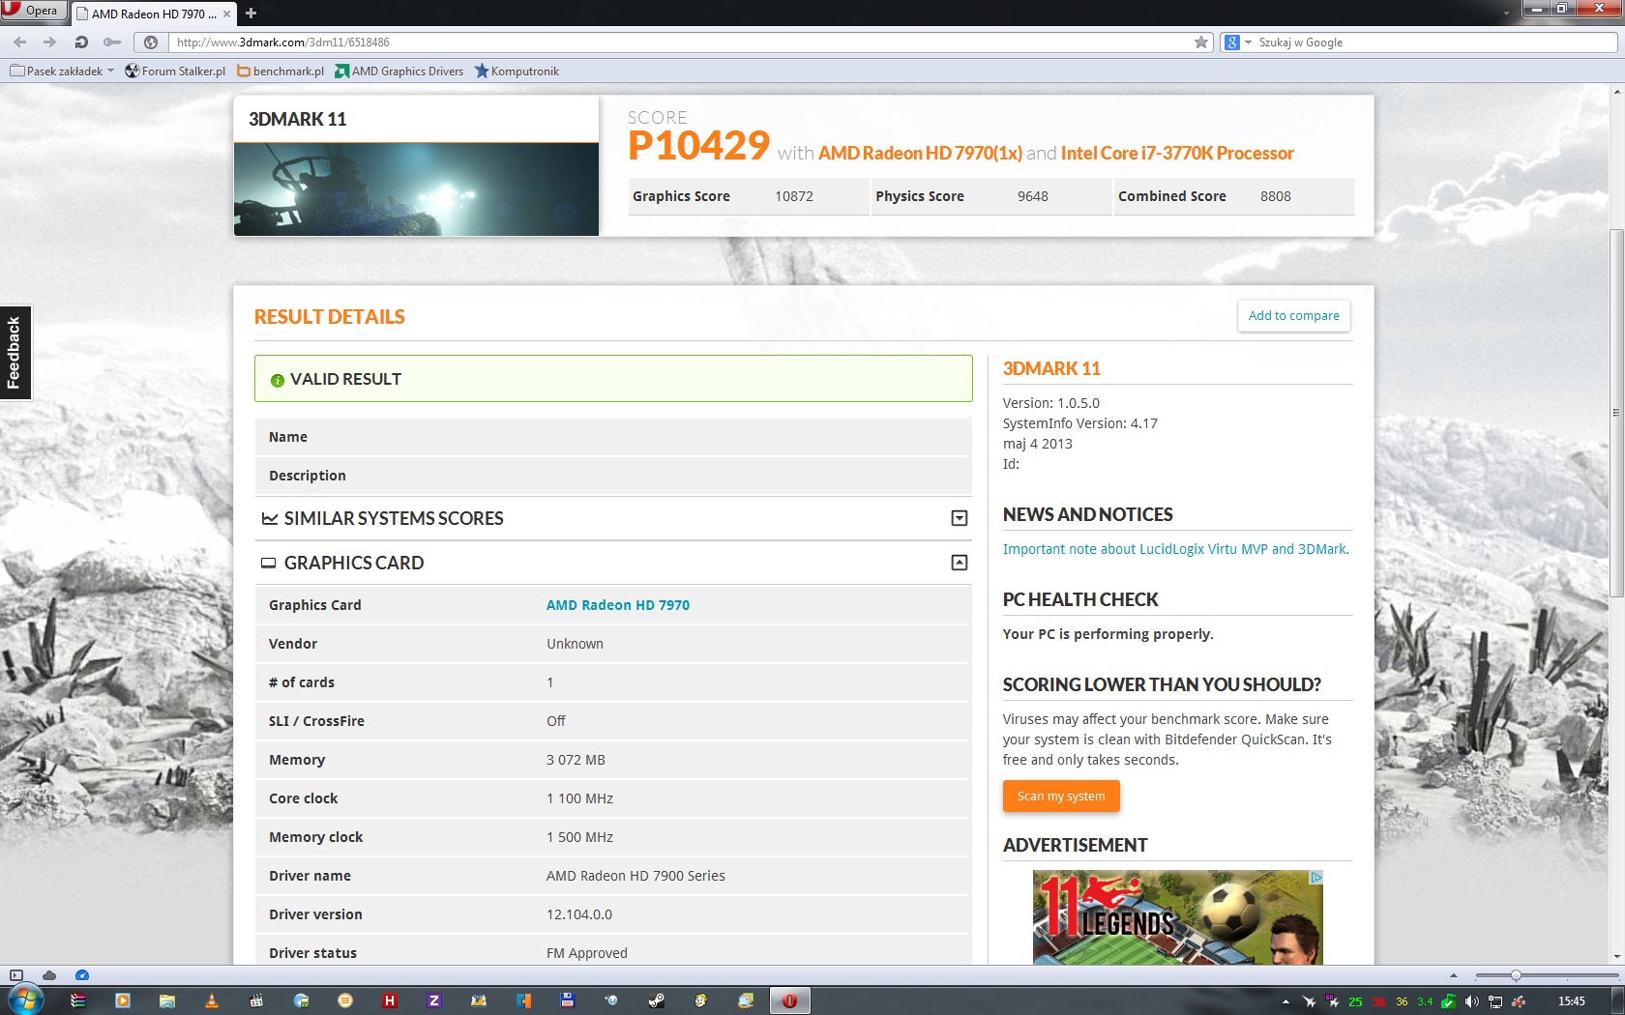Open the red H taskbar application
The width and height of the screenshot is (1625, 1015).
pos(390,1000)
